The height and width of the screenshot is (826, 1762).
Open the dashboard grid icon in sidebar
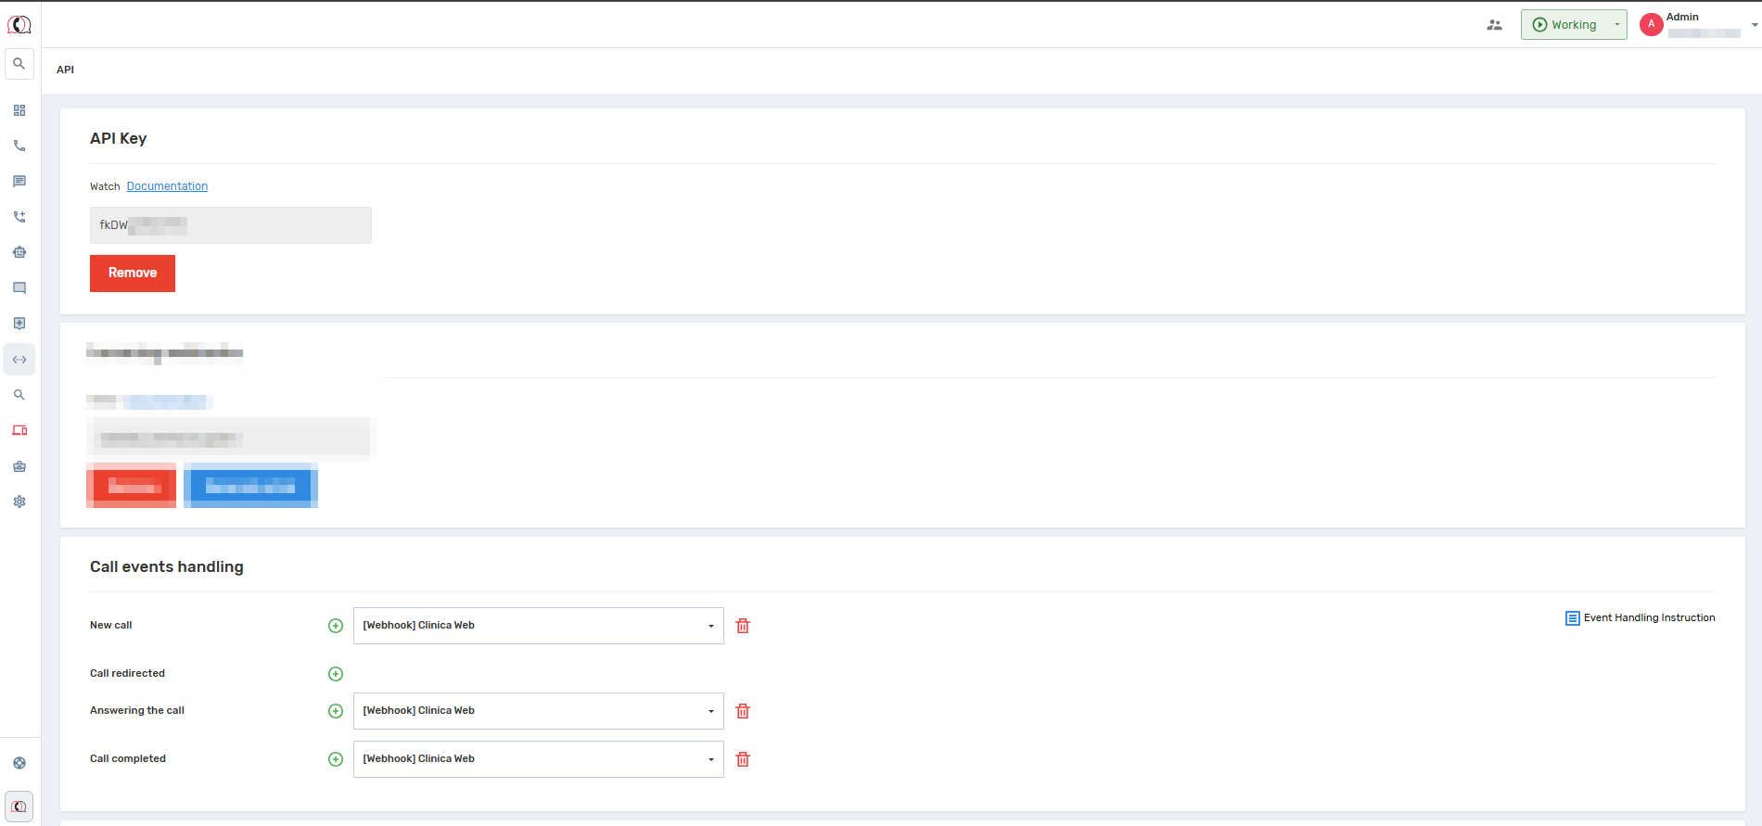pyautogui.click(x=19, y=110)
